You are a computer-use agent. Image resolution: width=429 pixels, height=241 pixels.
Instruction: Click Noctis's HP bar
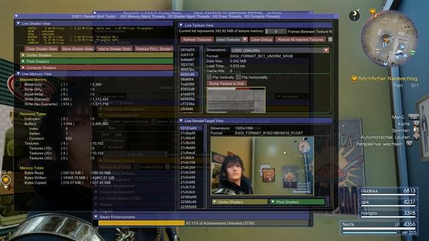(379, 228)
